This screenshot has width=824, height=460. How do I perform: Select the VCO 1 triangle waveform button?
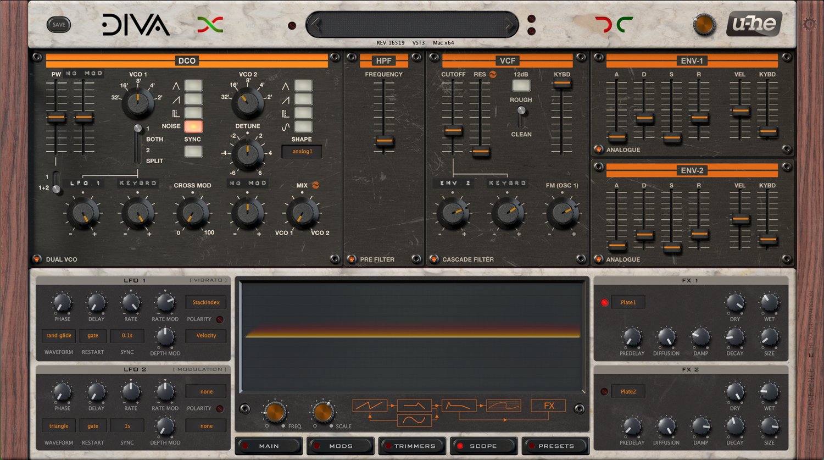[x=193, y=86]
